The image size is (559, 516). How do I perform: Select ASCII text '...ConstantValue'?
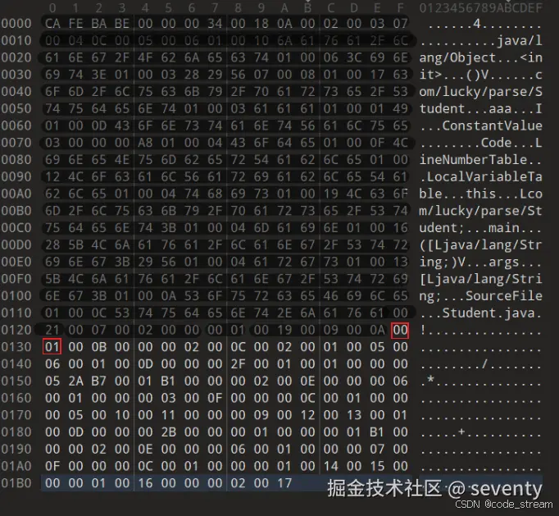click(480, 126)
